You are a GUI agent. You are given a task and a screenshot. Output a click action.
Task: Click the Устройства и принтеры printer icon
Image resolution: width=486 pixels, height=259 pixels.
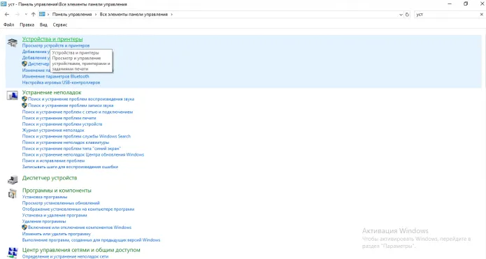coord(13,43)
